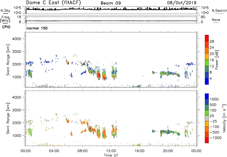The height and width of the screenshot is (157, 227).
Task: Click the "12" Power colorbar tick
Action: tap(212, 66)
